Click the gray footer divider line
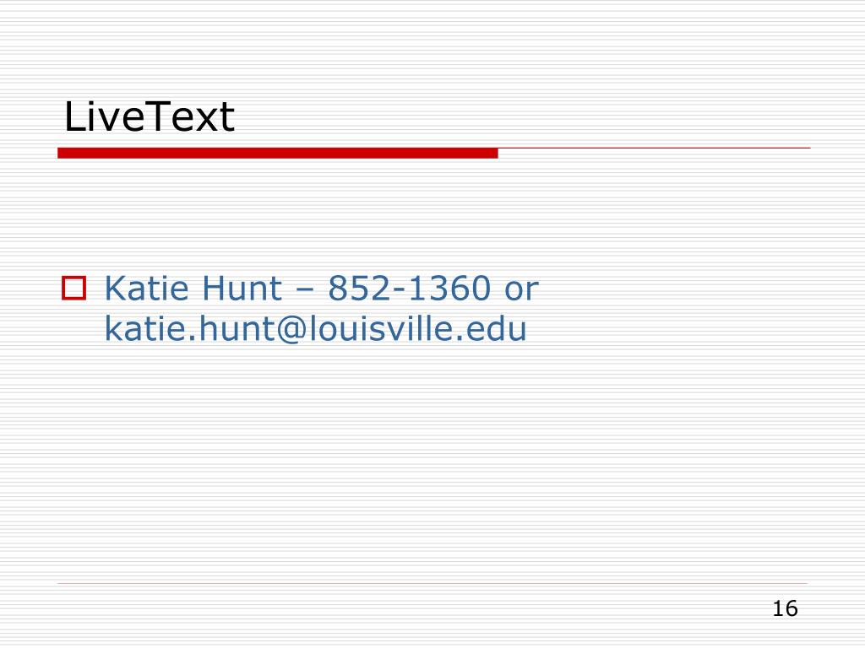The width and height of the screenshot is (865, 648). [x=432, y=583]
